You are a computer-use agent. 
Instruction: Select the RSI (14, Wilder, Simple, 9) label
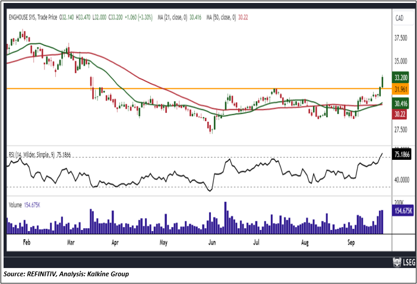(x=31, y=154)
